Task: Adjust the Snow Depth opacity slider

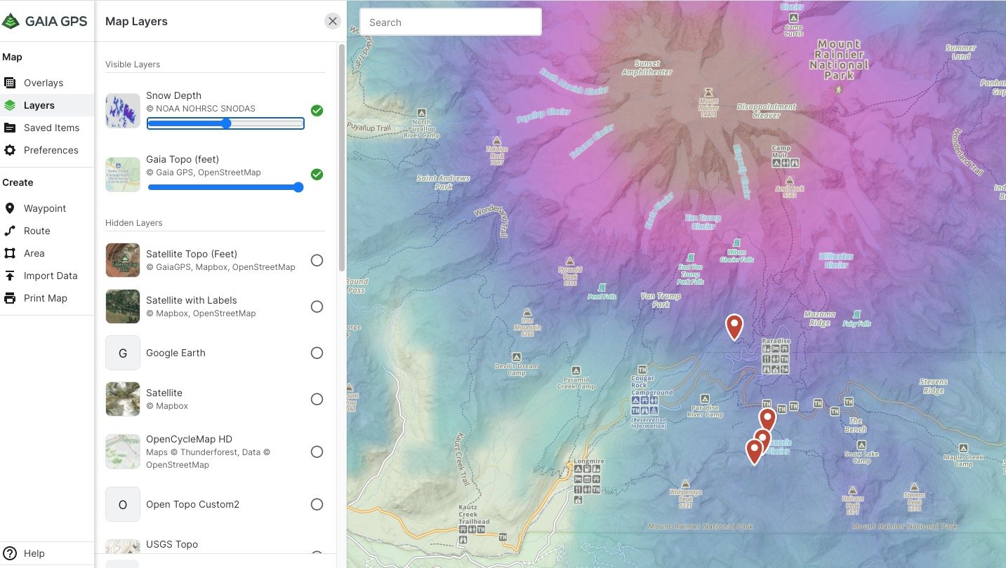Action: (225, 123)
